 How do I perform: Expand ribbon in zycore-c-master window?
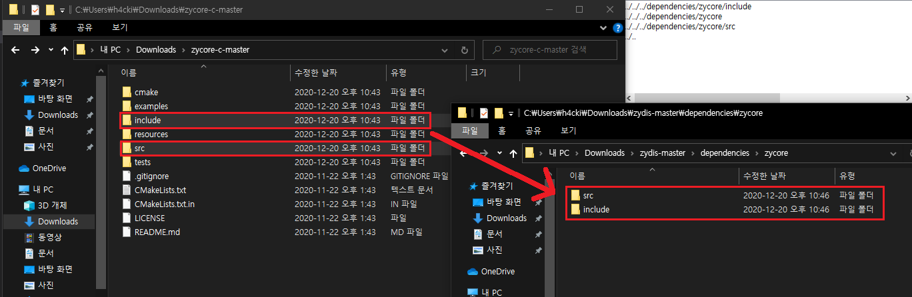(x=602, y=28)
